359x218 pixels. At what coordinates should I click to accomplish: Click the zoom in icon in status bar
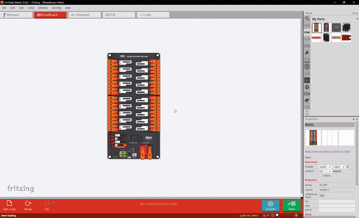[x=296, y=215]
